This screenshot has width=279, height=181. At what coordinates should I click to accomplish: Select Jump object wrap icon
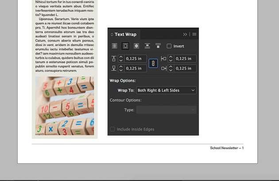(x=147, y=46)
